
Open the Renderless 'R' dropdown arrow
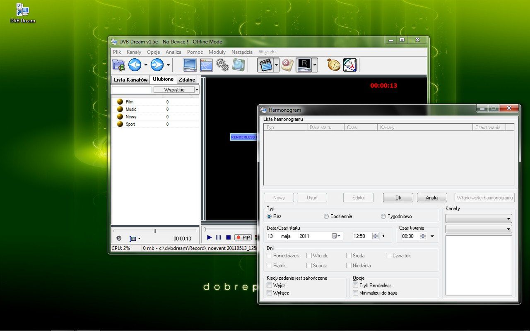point(315,65)
